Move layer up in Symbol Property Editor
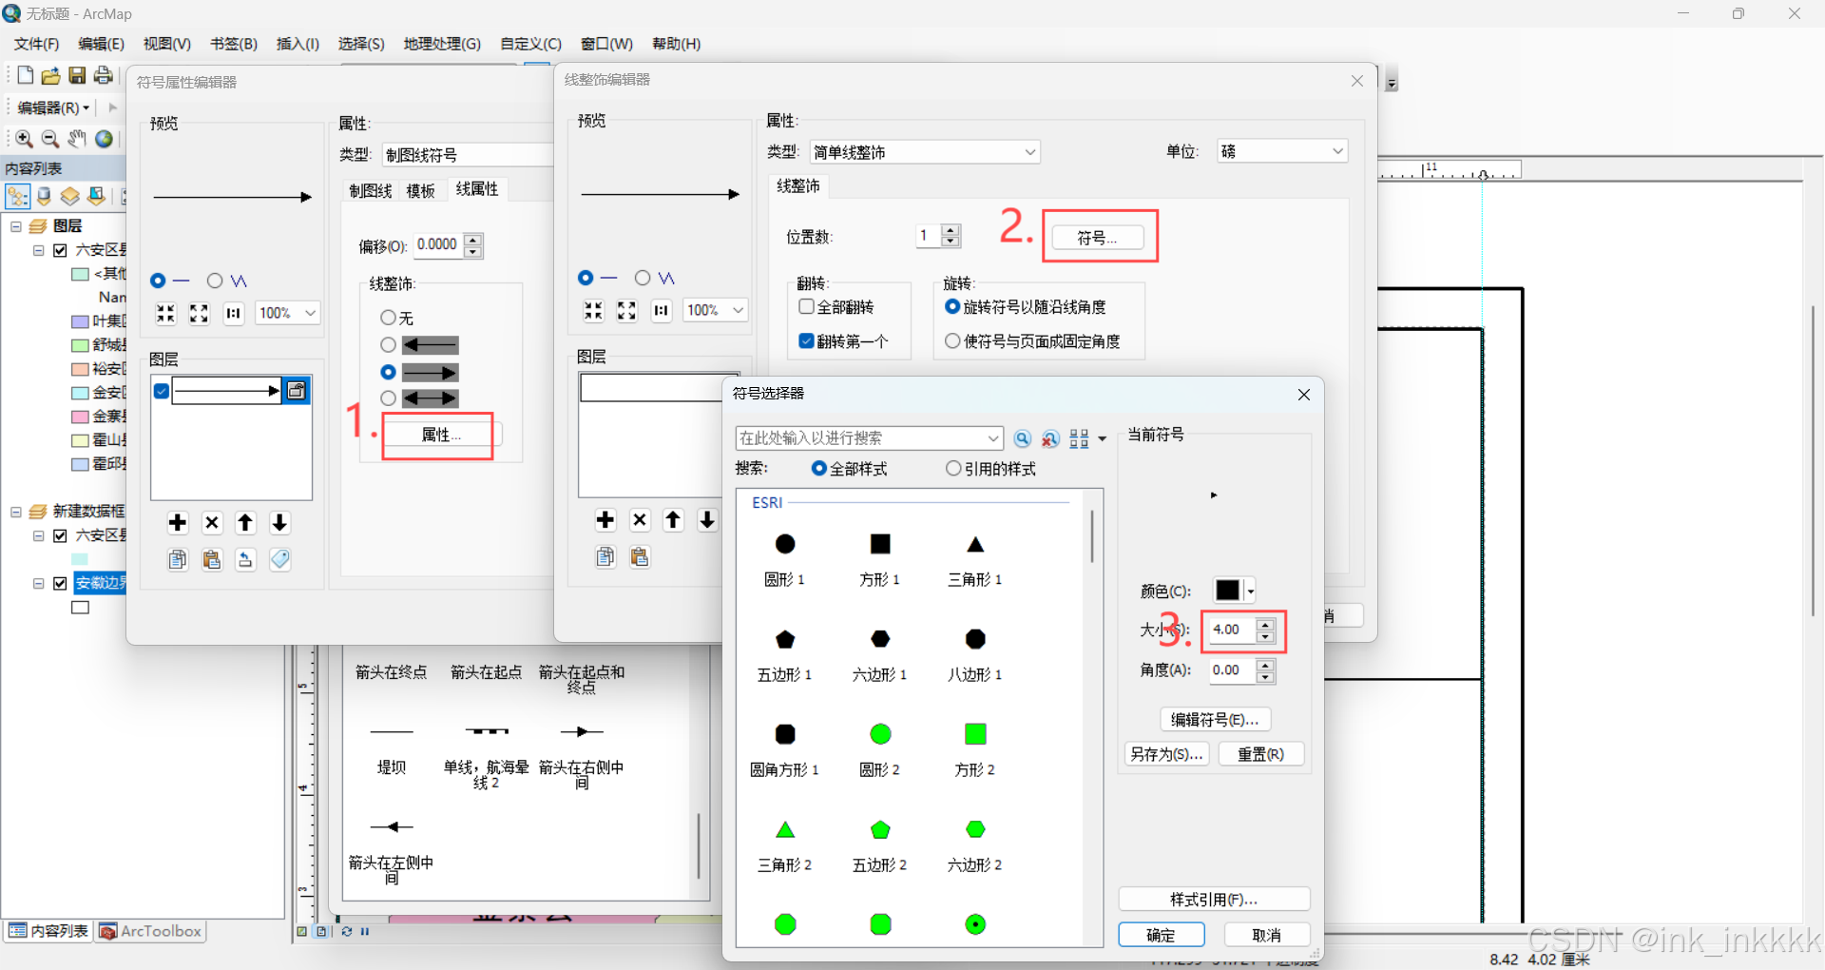 tap(245, 522)
